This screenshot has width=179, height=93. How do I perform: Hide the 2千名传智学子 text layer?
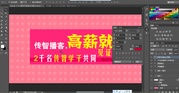click(151, 60)
